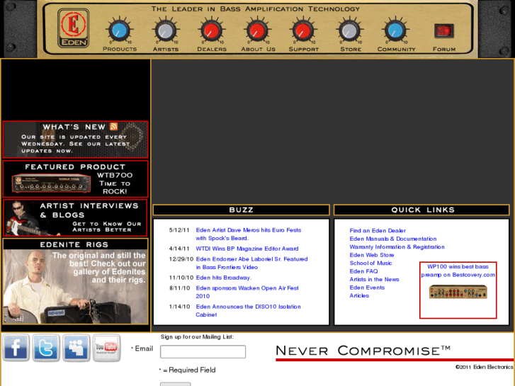Open the MySpace icon

click(76, 348)
